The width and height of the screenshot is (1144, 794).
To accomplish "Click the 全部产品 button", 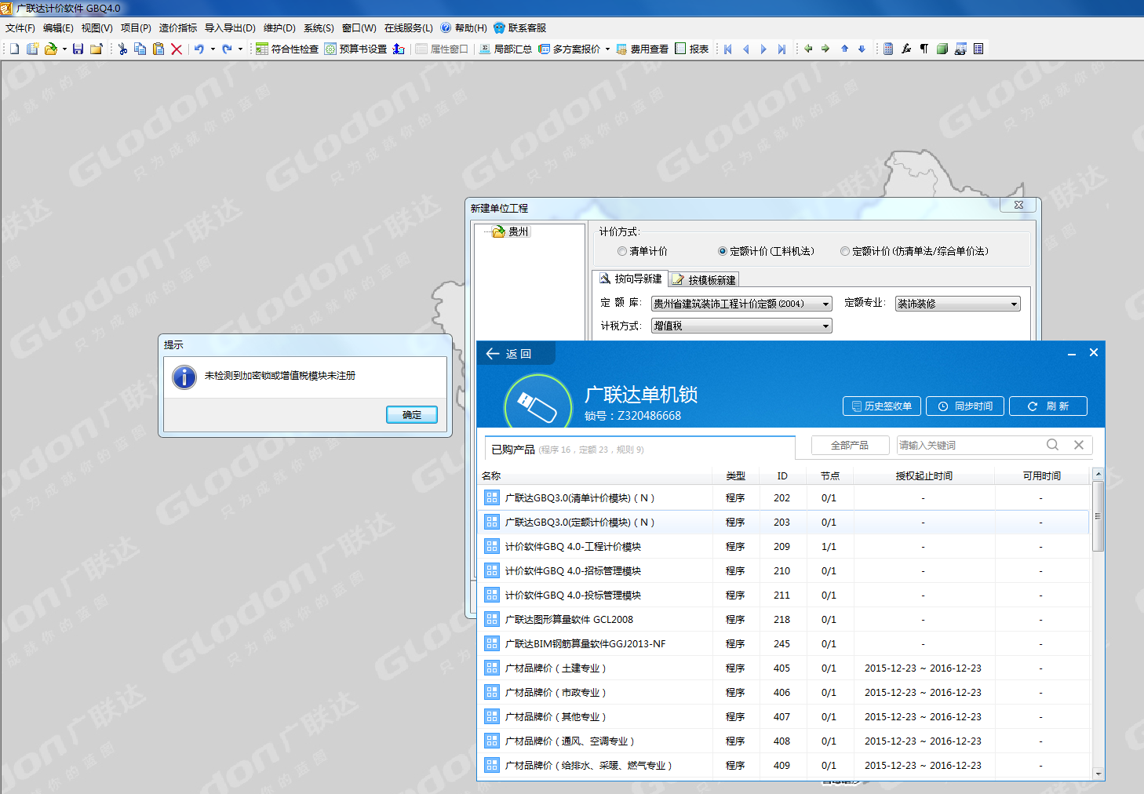I will [850, 445].
